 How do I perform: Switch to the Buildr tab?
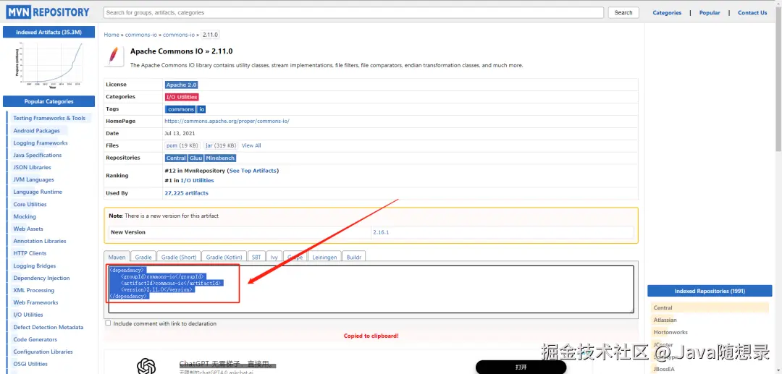tap(354, 257)
